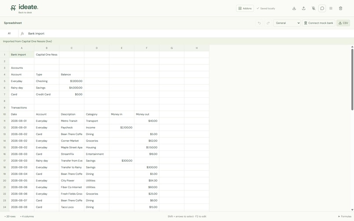
Task: Follow the Back to desk link
Action: click(25, 13)
